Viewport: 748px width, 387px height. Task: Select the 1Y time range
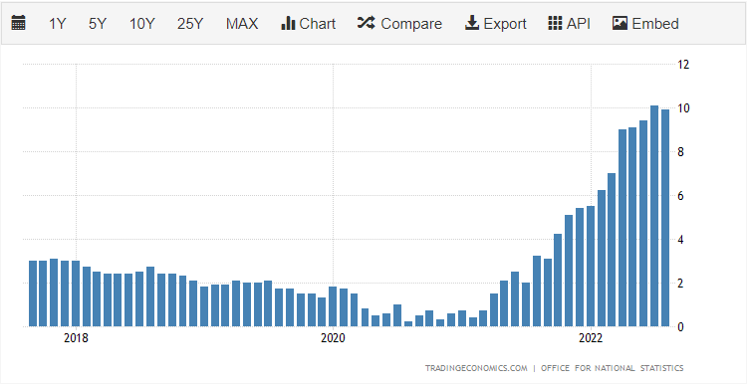point(57,23)
